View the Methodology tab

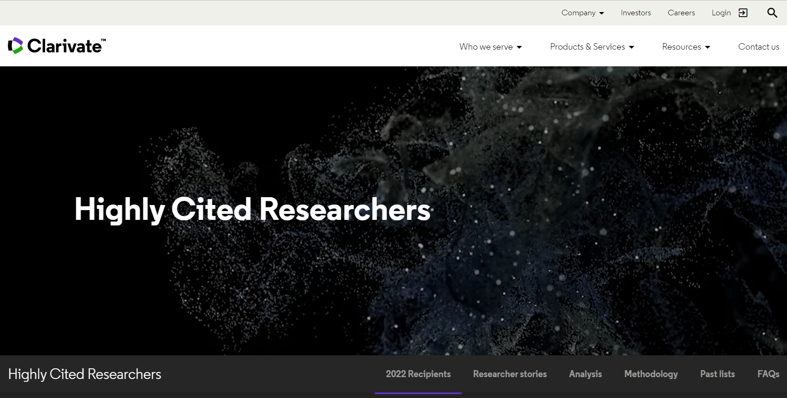(x=651, y=374)
